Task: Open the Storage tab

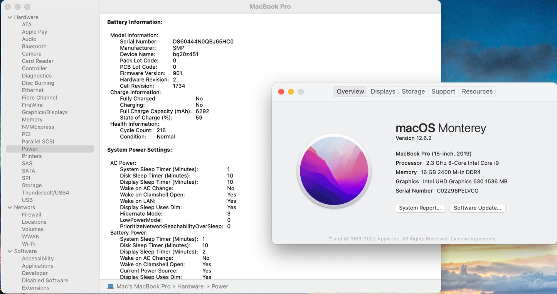Action: tap(413, 91)
